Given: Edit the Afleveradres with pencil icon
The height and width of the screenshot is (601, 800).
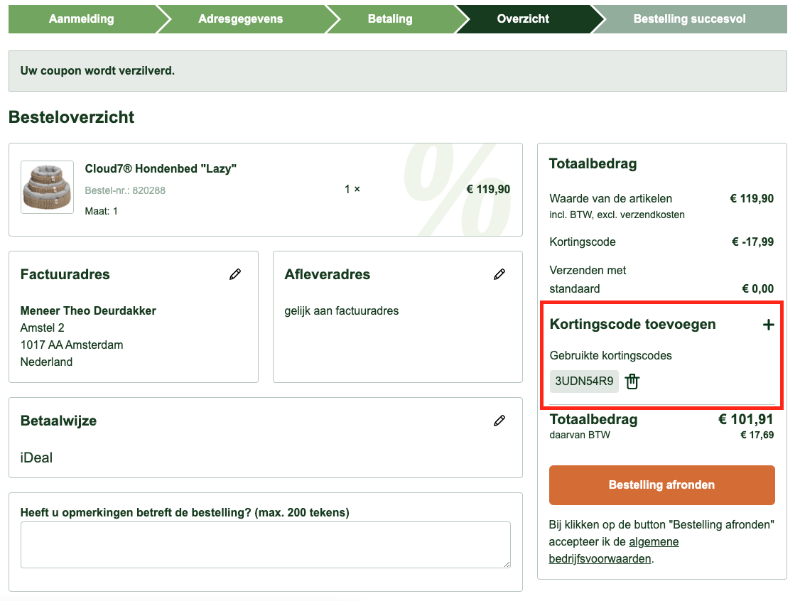Looking at the screenshot, I should tap(499, 274).
